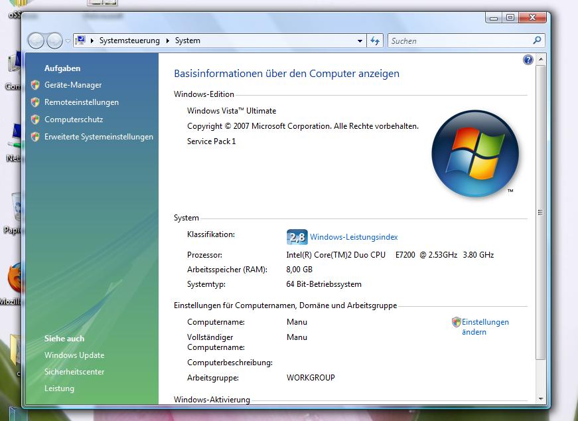Viewport: 578px width, 421px height.
Task: Click the blue help question mark icon
Action: point(528,60)
